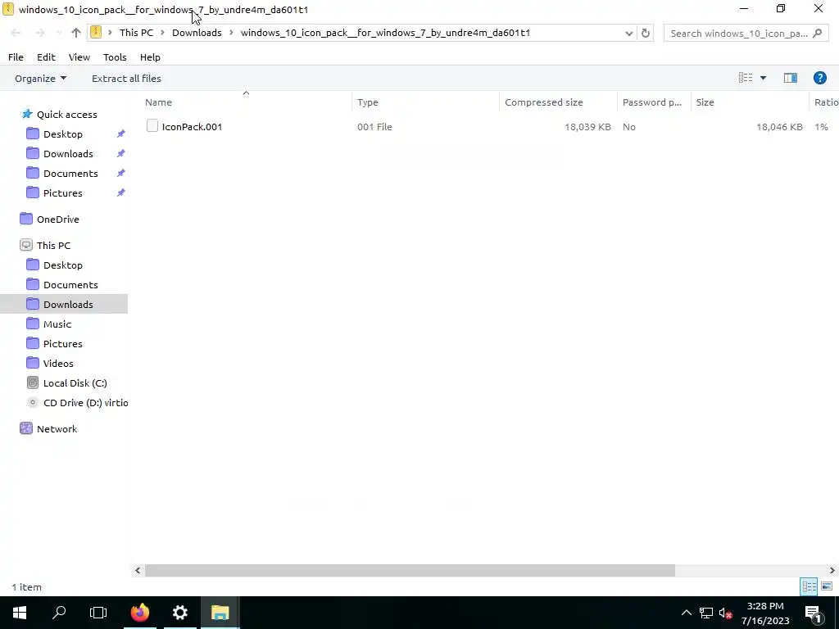Open Task View on taskbar

(x=98, y=613)
